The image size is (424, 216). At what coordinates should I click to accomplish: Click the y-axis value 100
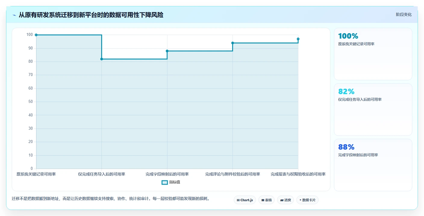click(30, 35)
